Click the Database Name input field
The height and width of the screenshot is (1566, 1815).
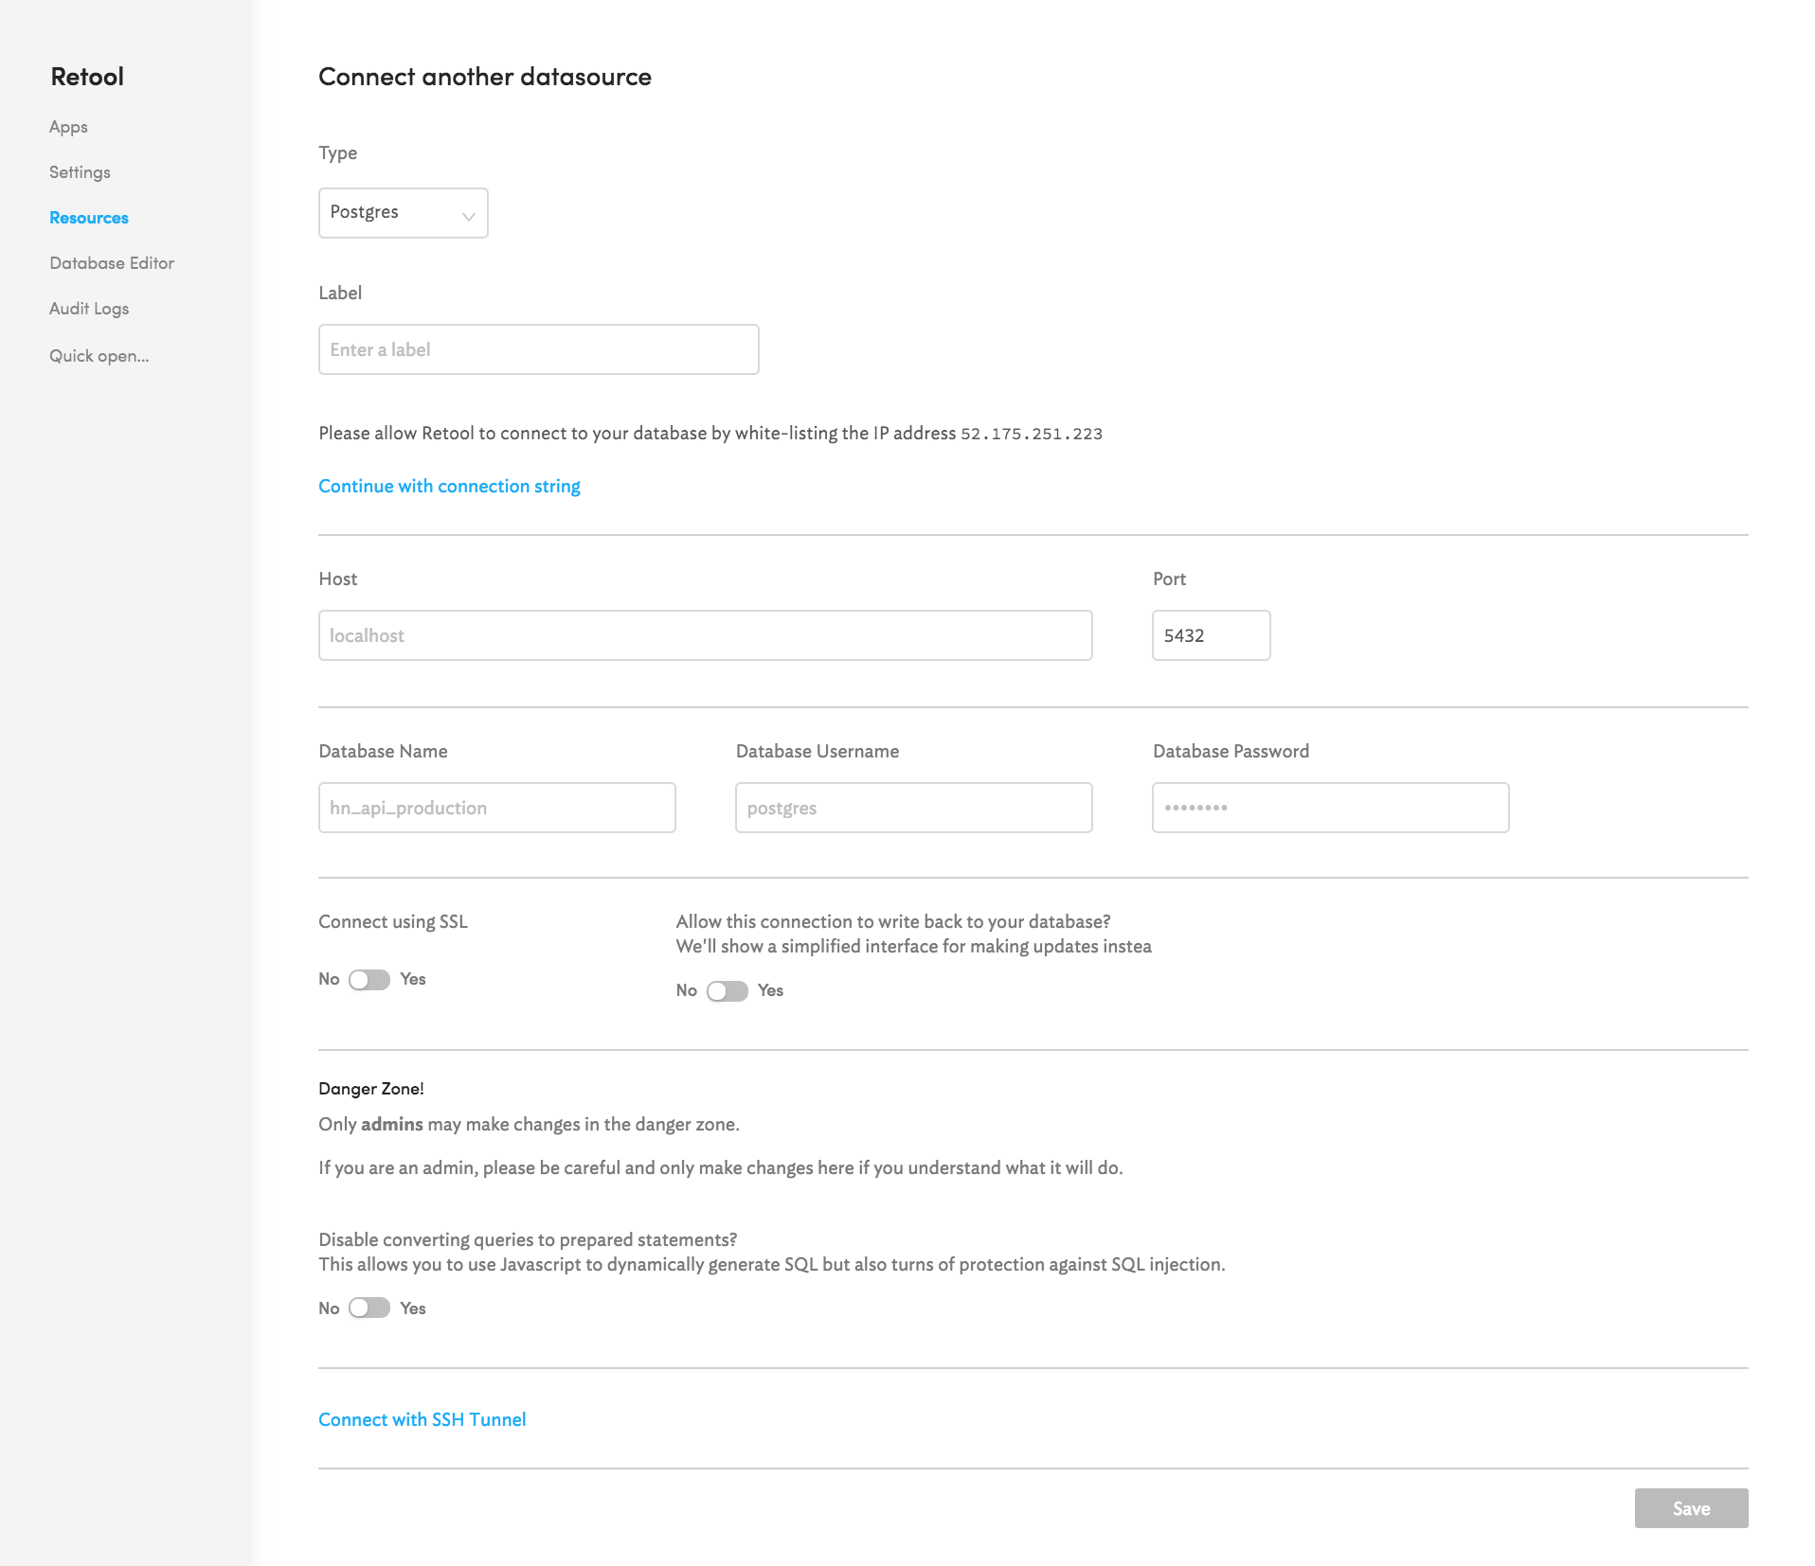coord(497,808)
